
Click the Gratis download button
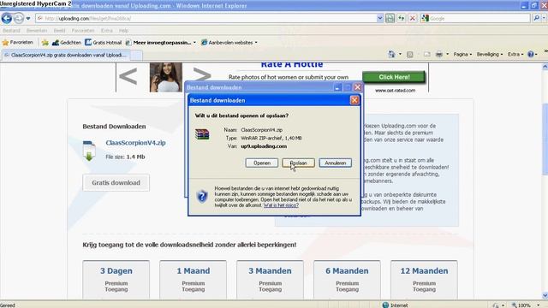(116, 182)
